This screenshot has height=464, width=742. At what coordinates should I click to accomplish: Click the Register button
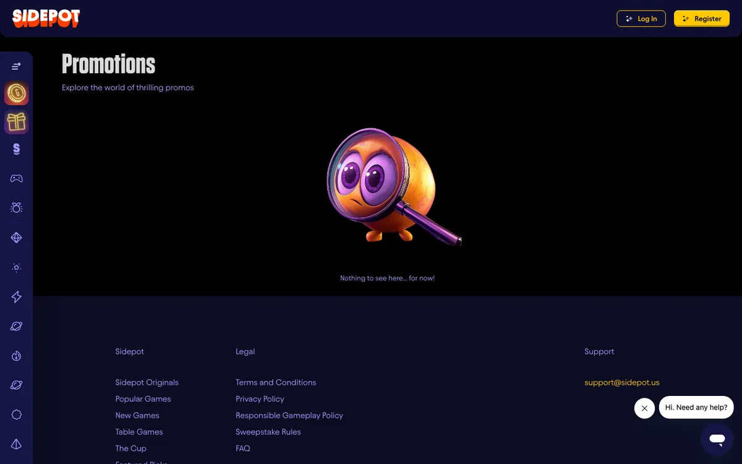[x=702, y=19]
